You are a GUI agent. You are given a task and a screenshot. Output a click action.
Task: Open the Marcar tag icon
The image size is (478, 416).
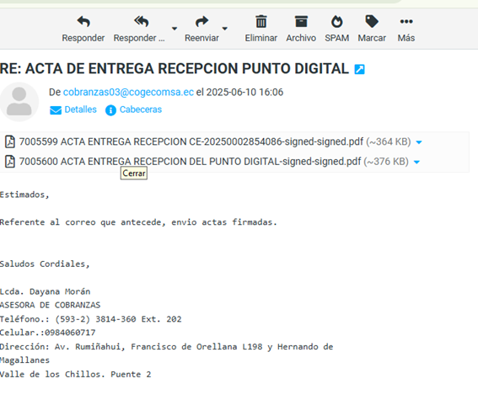click(372, 22)
